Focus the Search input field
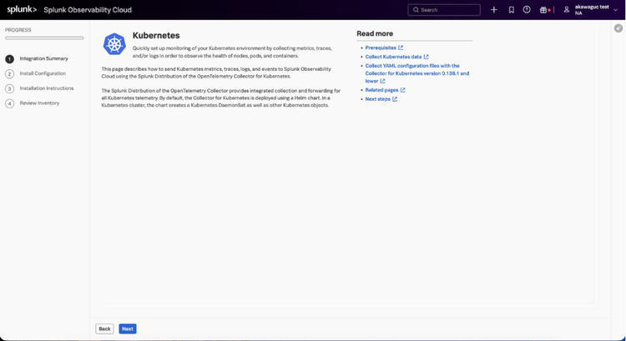Screen dimensions: 626x341 click(x=444, y=10)
